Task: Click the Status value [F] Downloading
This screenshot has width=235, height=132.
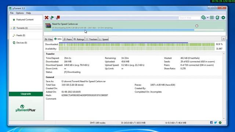Action: tap(72, 72)
